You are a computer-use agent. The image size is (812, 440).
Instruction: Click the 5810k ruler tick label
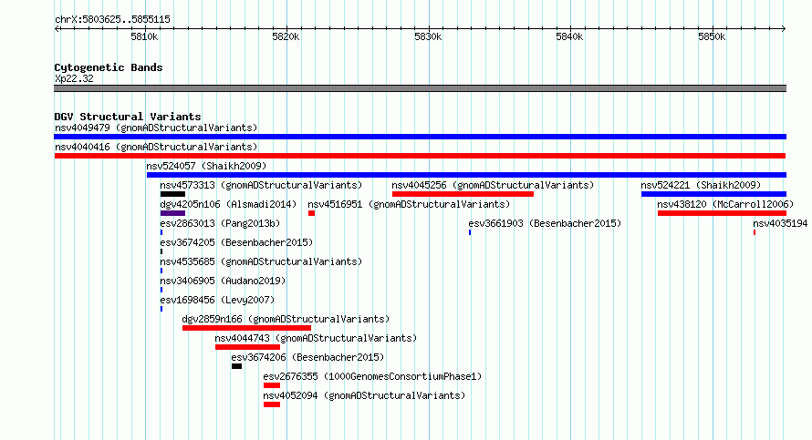[144, 36]
